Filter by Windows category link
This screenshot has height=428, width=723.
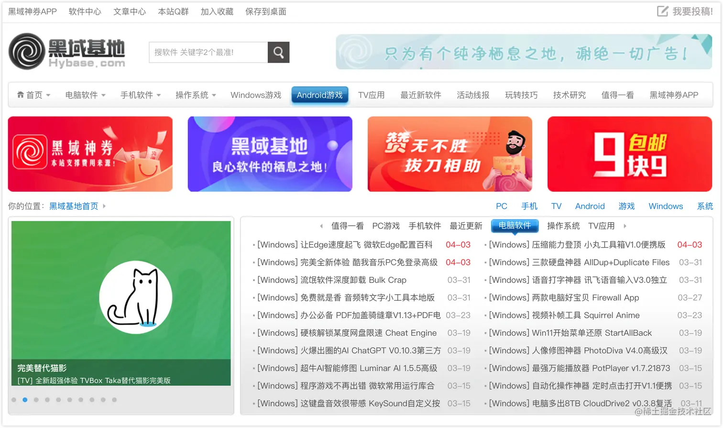[666, 206]
